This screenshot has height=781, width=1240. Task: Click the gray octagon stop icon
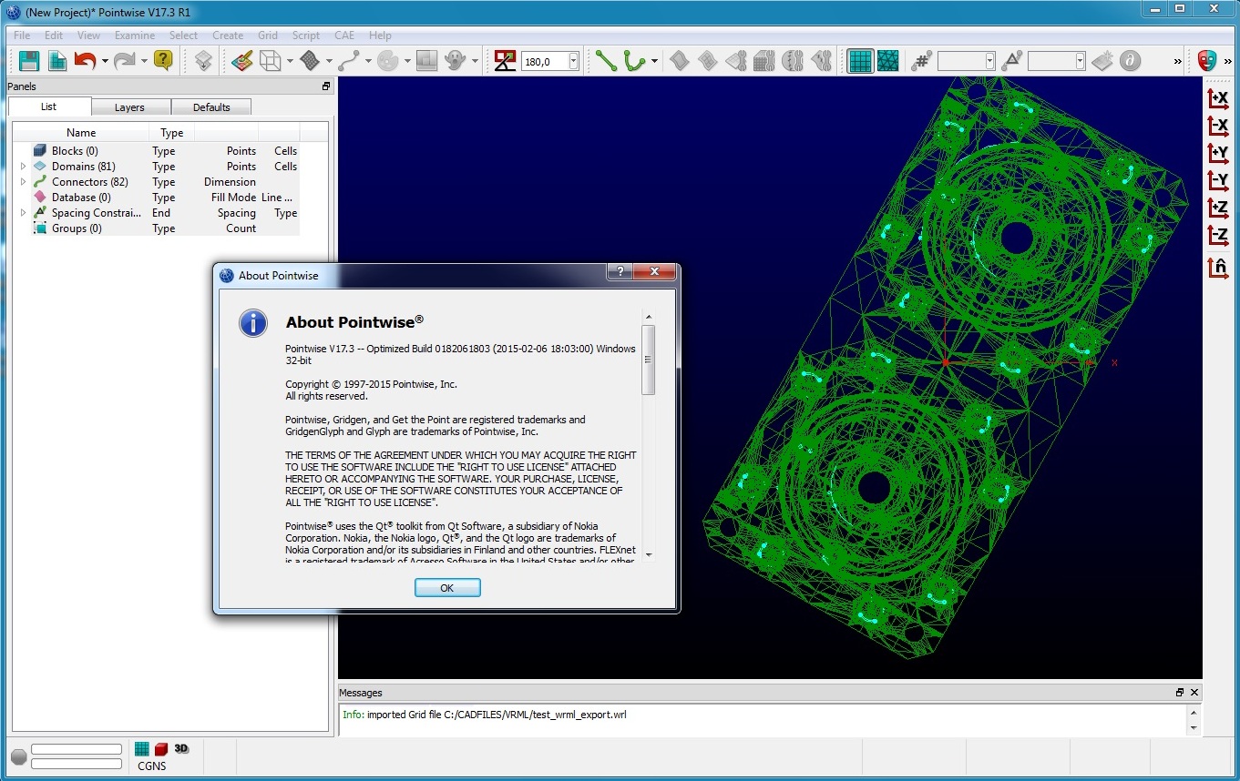[x=18, y=757]
